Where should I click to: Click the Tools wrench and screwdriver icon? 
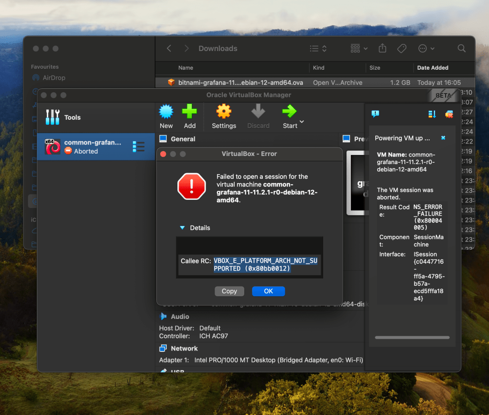tap(53, 117)
